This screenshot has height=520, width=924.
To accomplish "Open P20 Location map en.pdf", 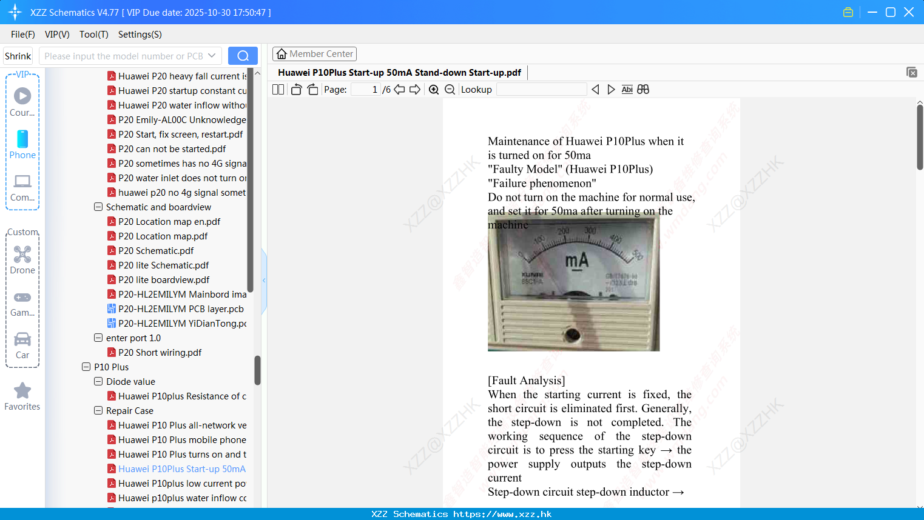I will tap(169, 222).
